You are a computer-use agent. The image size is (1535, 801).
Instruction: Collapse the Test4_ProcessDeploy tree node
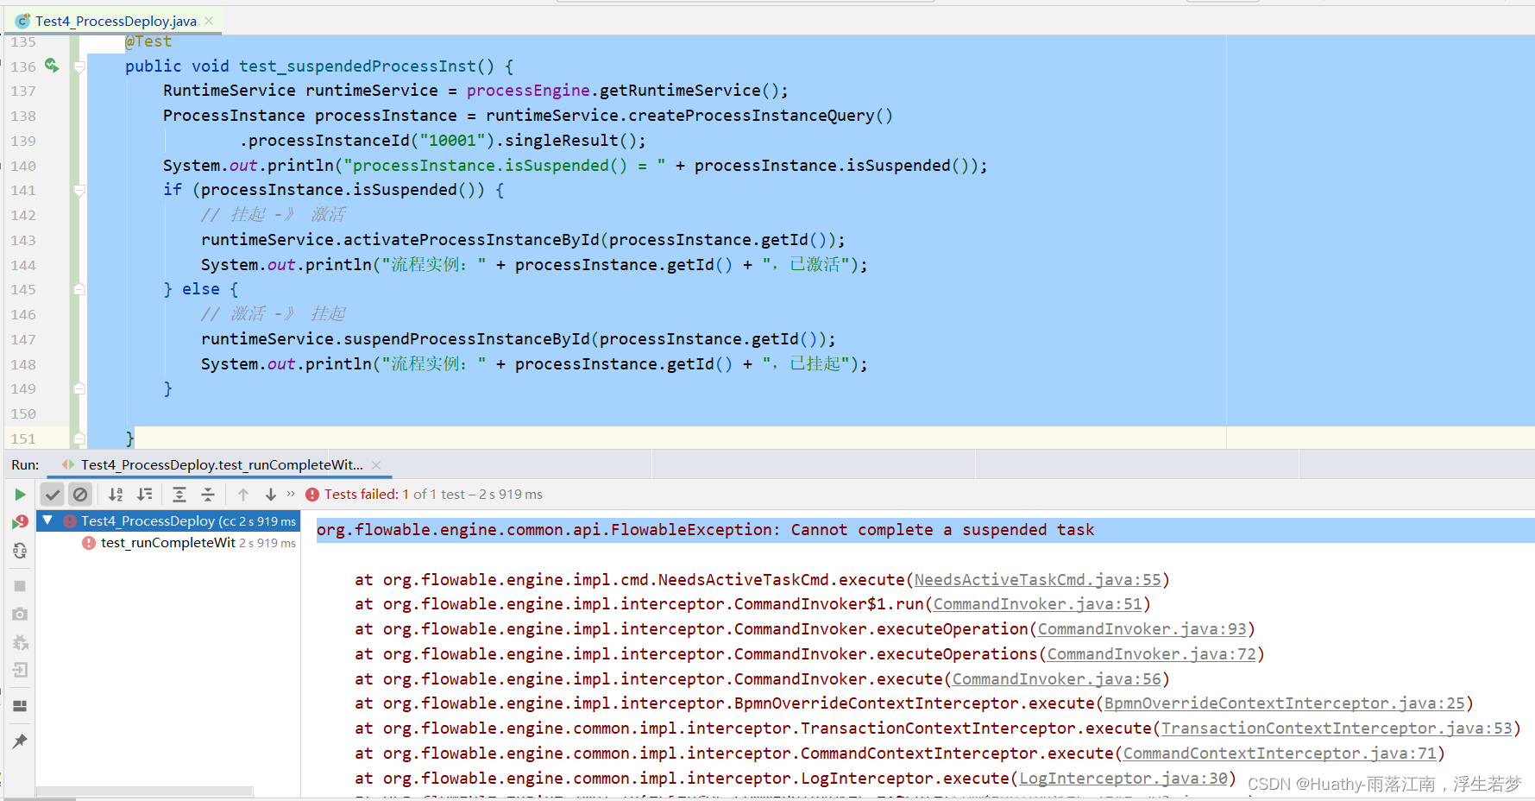[x=48, y=520]
